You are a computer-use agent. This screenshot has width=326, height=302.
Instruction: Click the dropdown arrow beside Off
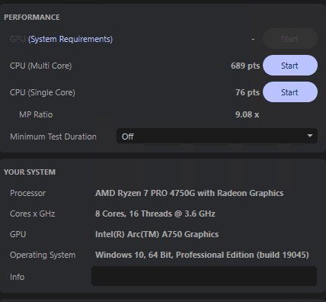310,136
